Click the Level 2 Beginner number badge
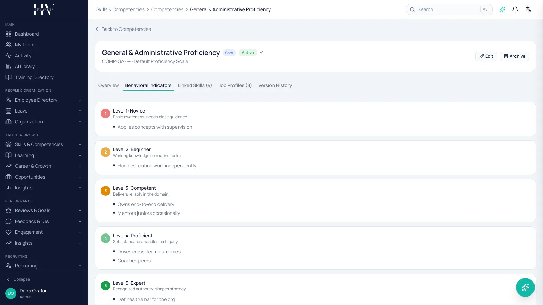 [106, 152]
